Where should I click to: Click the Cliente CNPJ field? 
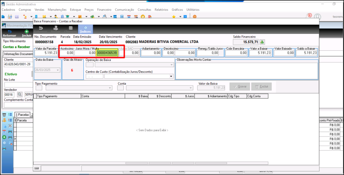pos(18,65)
